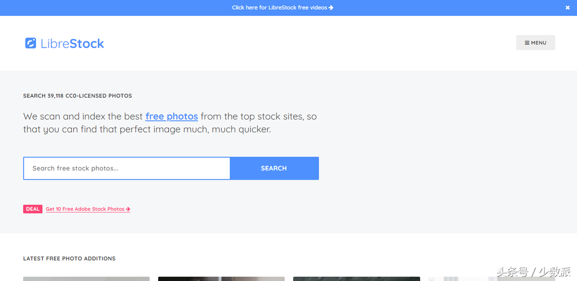This screenshot has height=281, width=577.
Task: Click the arrow icon after 'free videos'
Action: pyautogui.click(x=331, y=8)
